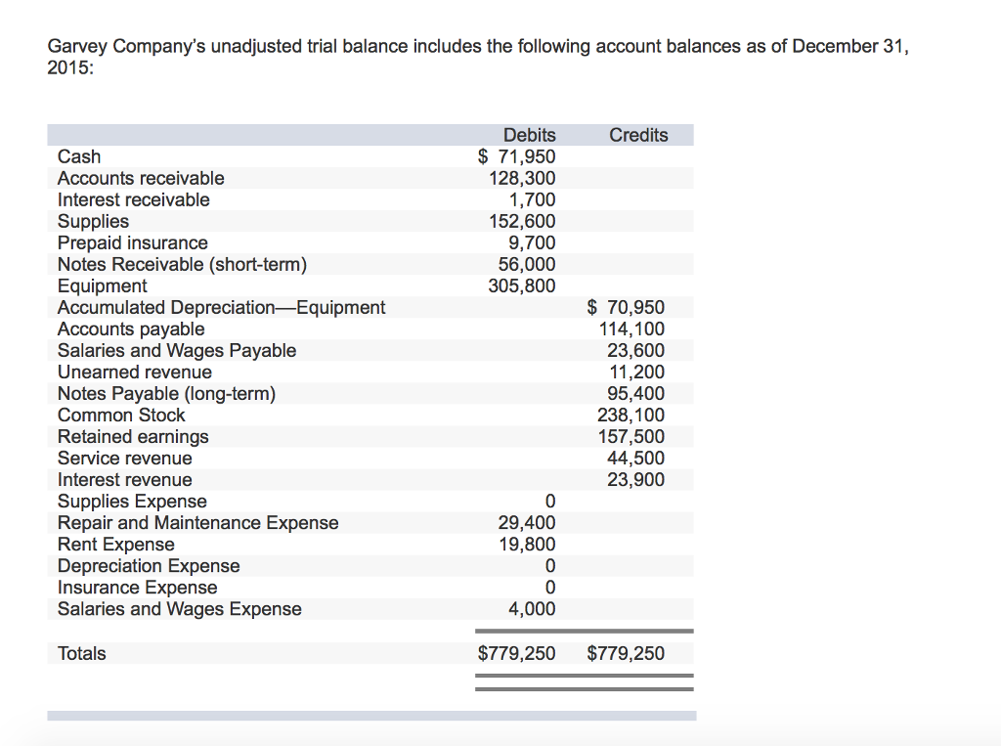This screenshot has width=1001, height=746.
Task: Click the 95,400 credit amount
Action: tap(635, 394)
